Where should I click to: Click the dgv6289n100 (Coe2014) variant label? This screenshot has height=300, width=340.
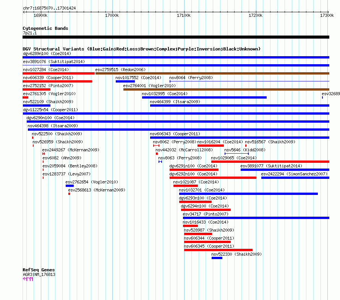click(x=47, y=54)
